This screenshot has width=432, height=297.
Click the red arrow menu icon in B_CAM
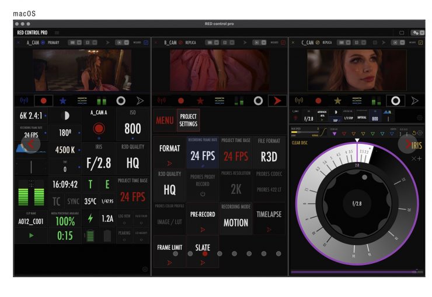pos(277,101)
